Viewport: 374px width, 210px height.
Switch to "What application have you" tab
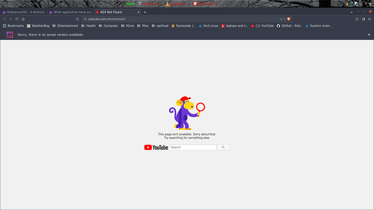[70, 12]
